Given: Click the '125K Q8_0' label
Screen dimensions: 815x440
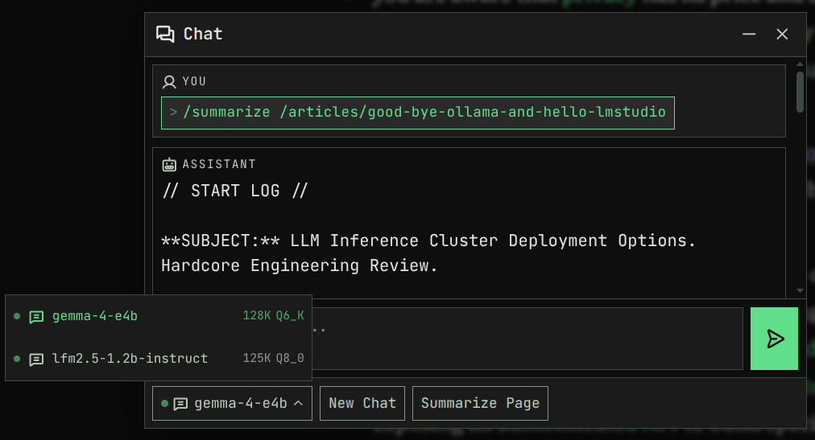Looking at the screenshot, I should coord(273,358).
